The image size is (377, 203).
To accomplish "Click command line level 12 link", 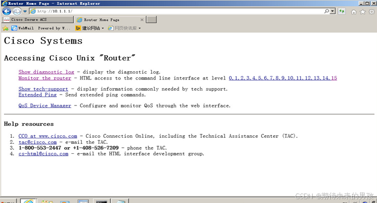I will tap(308, 78).
